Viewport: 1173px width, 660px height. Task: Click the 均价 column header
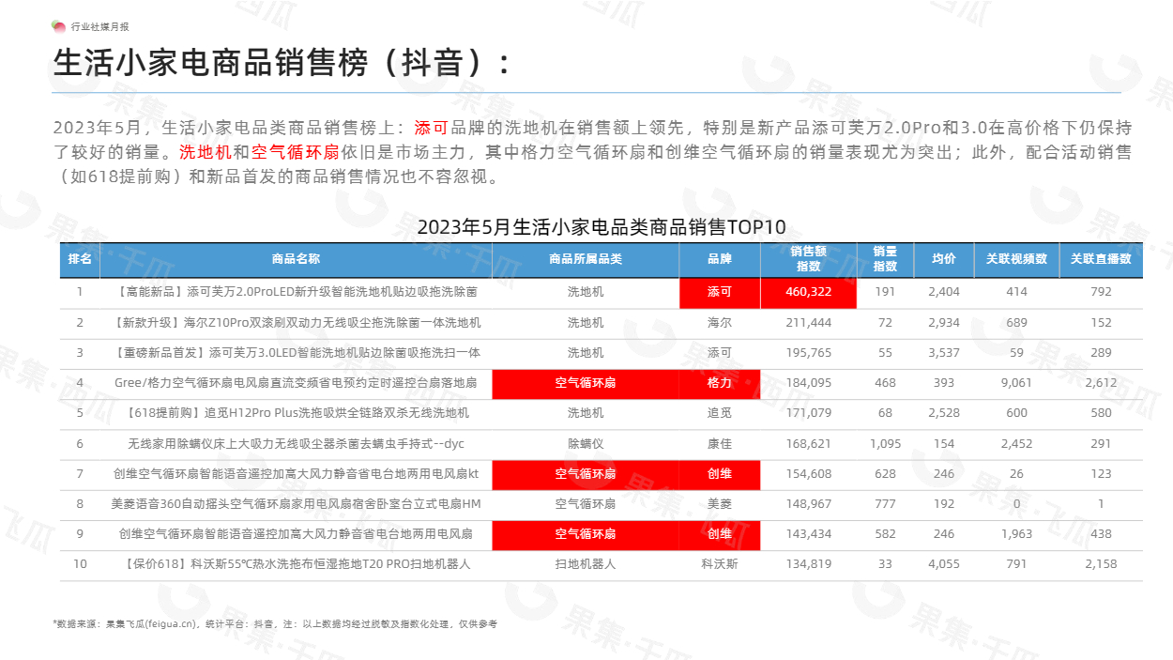coord(943,259)
